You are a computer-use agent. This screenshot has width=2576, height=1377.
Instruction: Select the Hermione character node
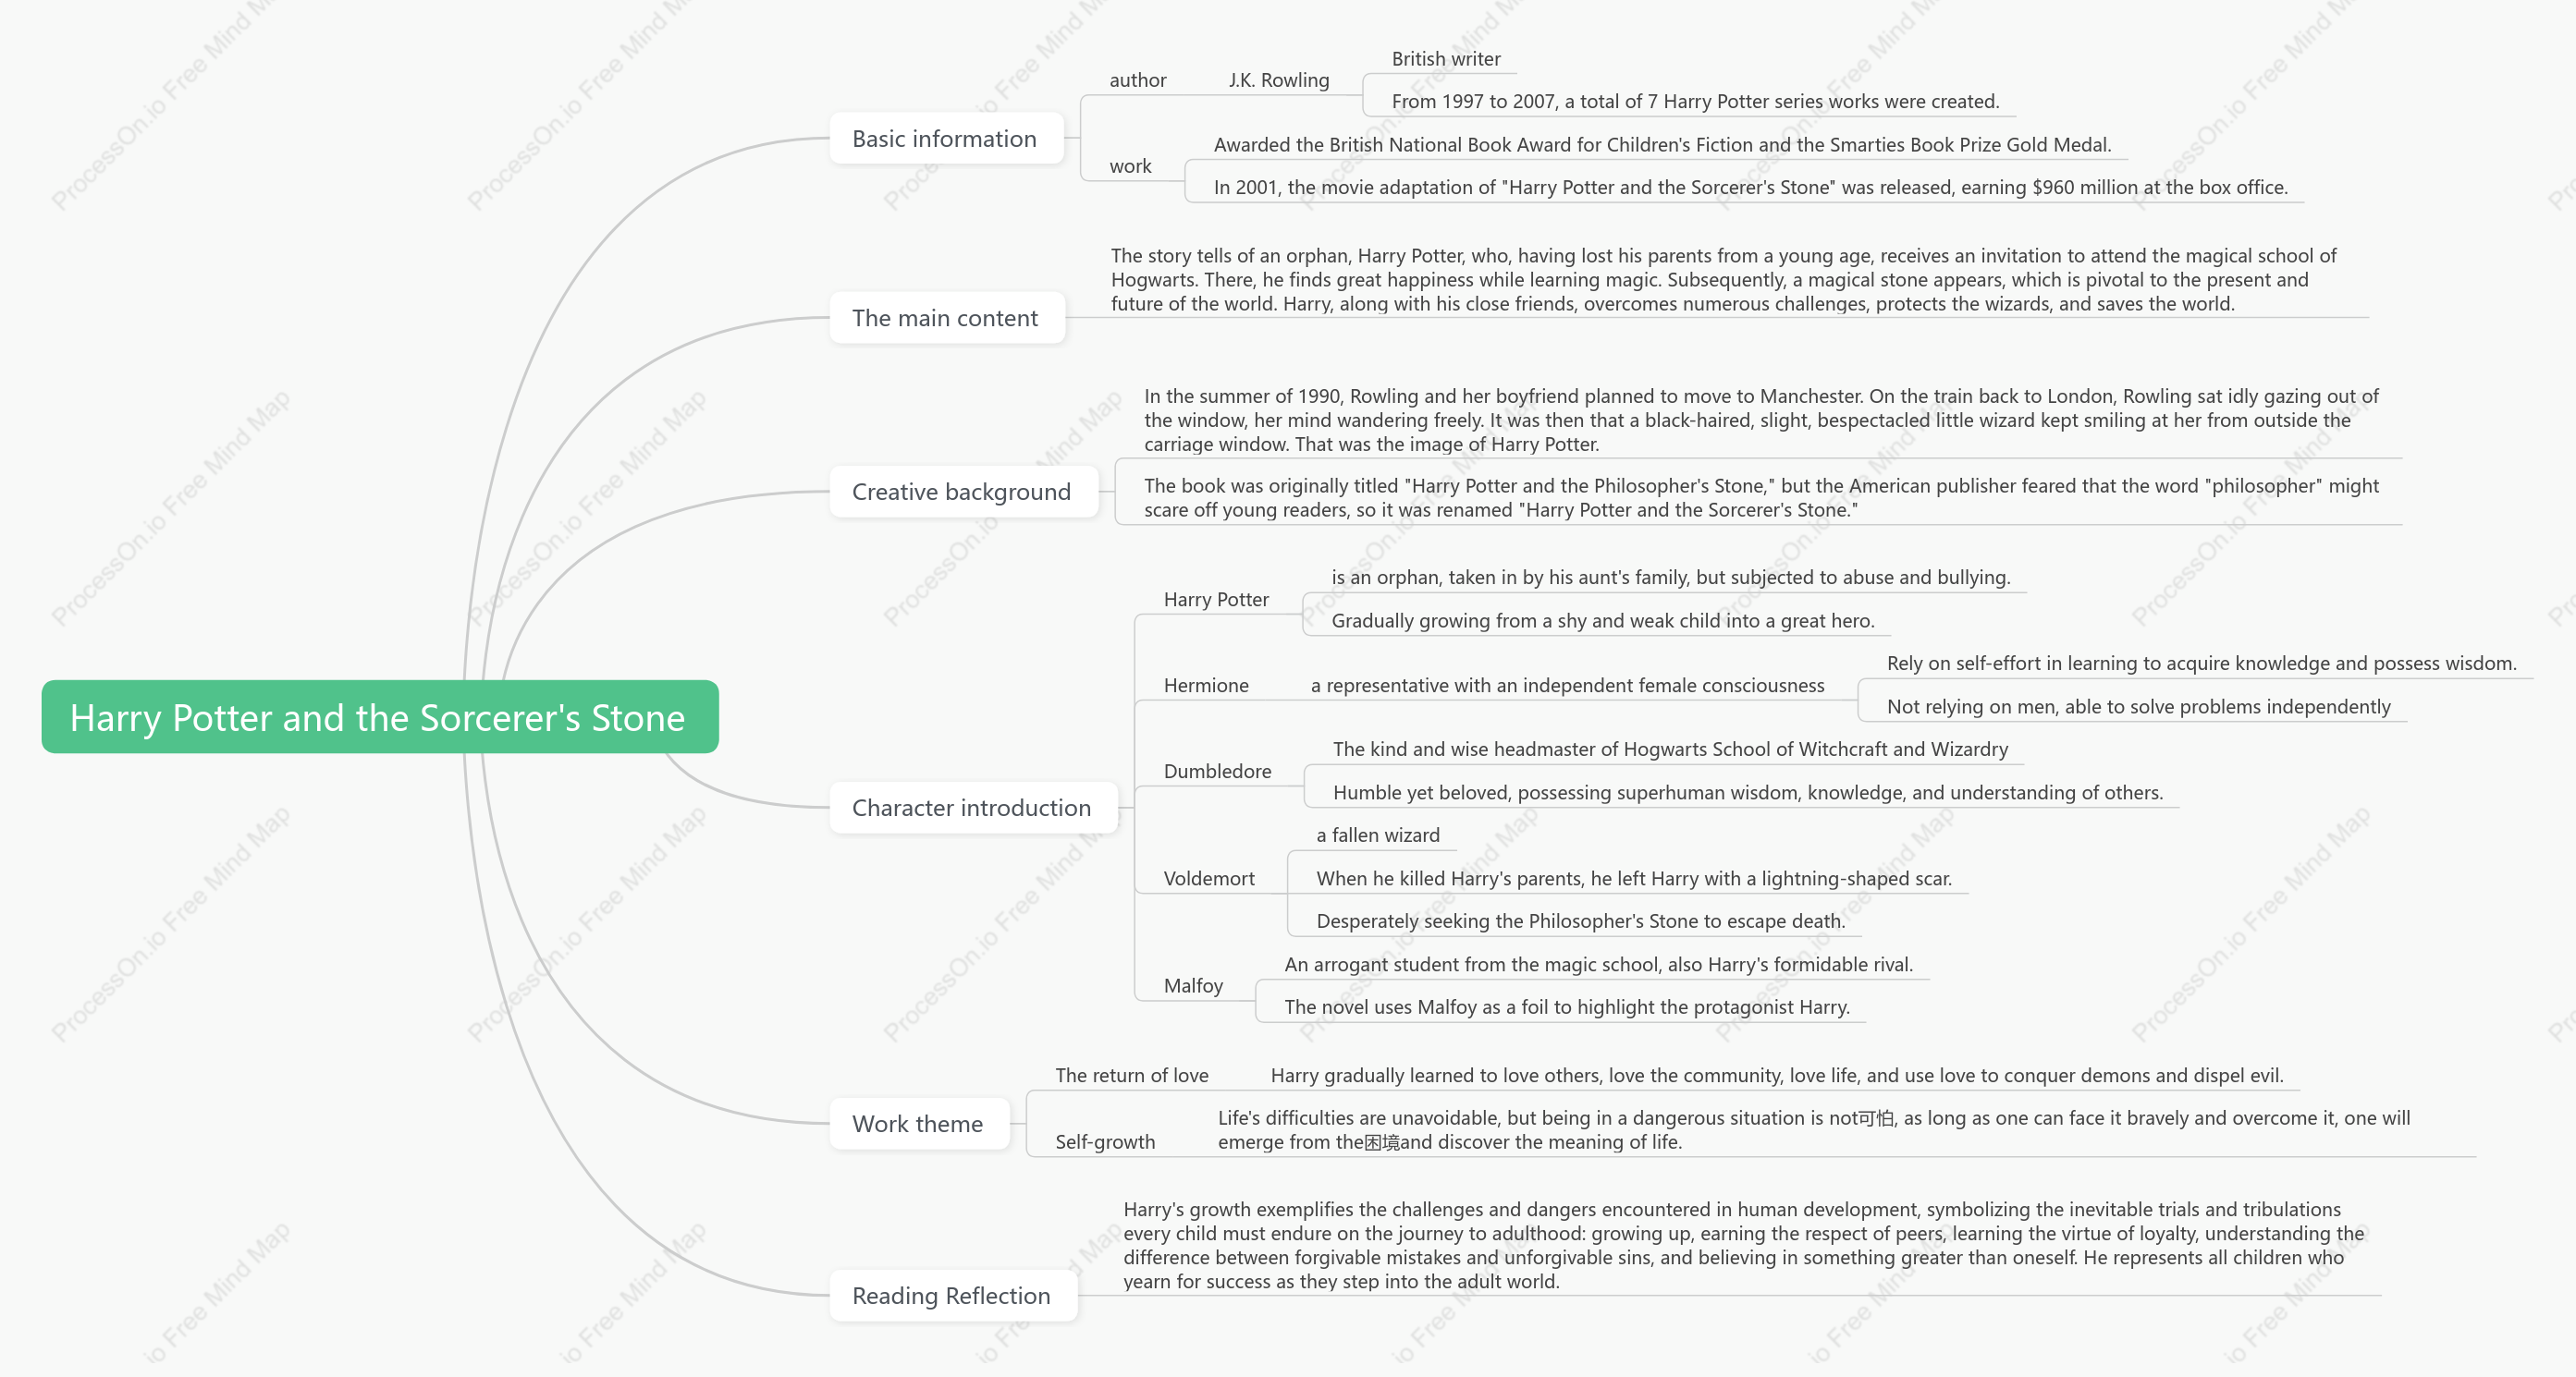coord(1206,686)
